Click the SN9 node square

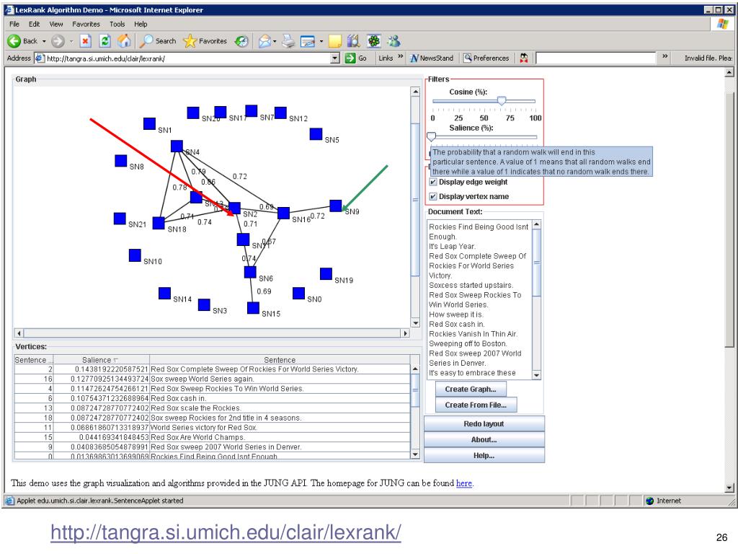click(335, 206)
